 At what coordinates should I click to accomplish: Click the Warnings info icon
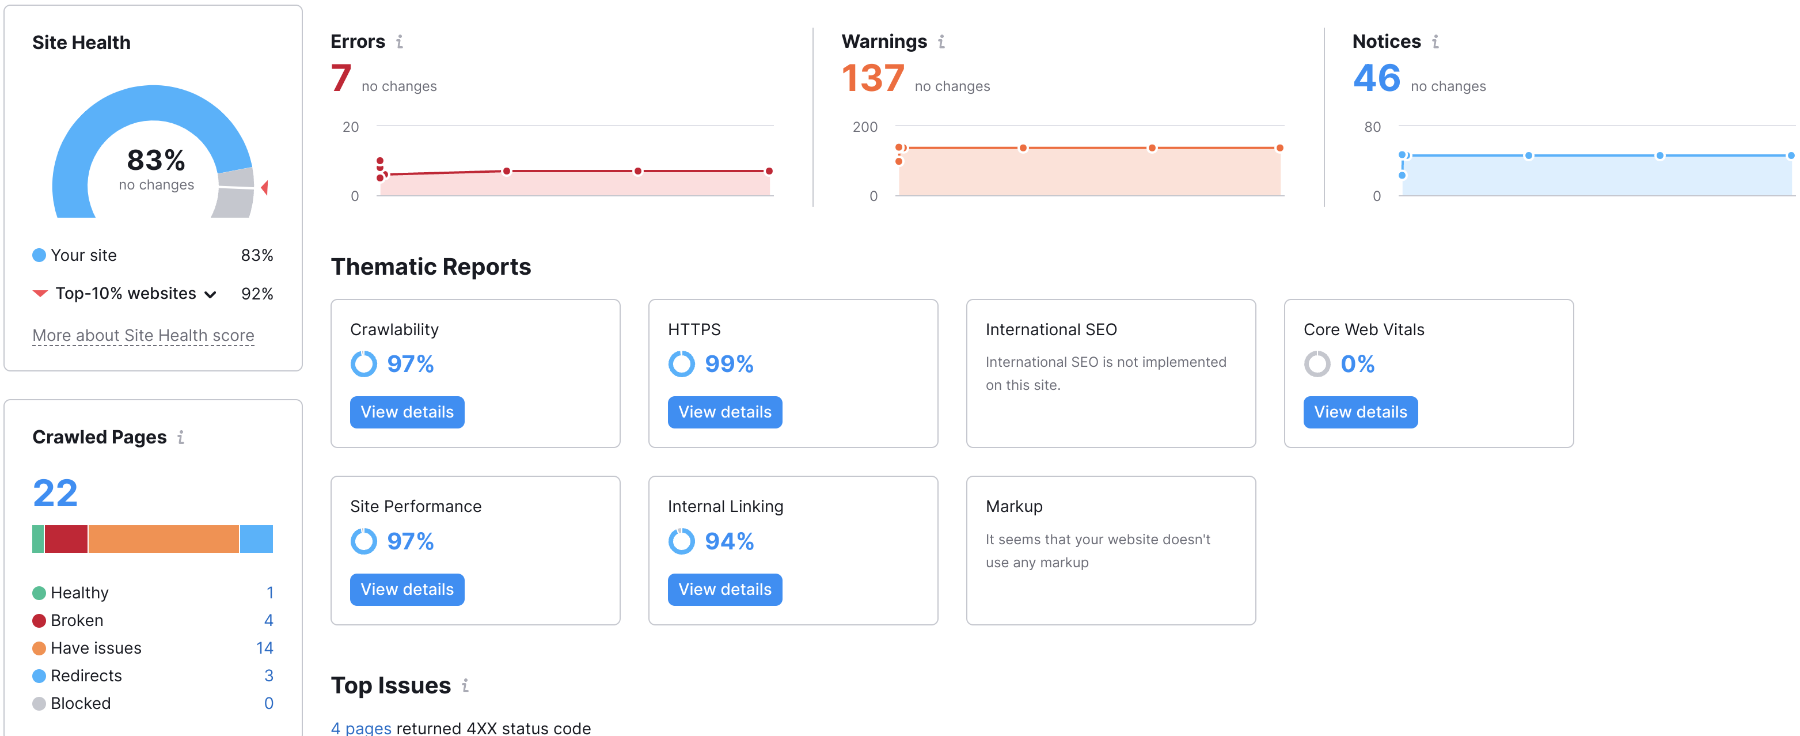point(941,42)
